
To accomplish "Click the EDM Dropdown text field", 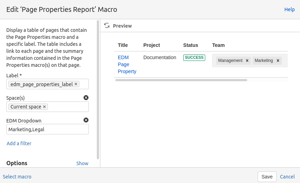I will click(x=48, y=129).
